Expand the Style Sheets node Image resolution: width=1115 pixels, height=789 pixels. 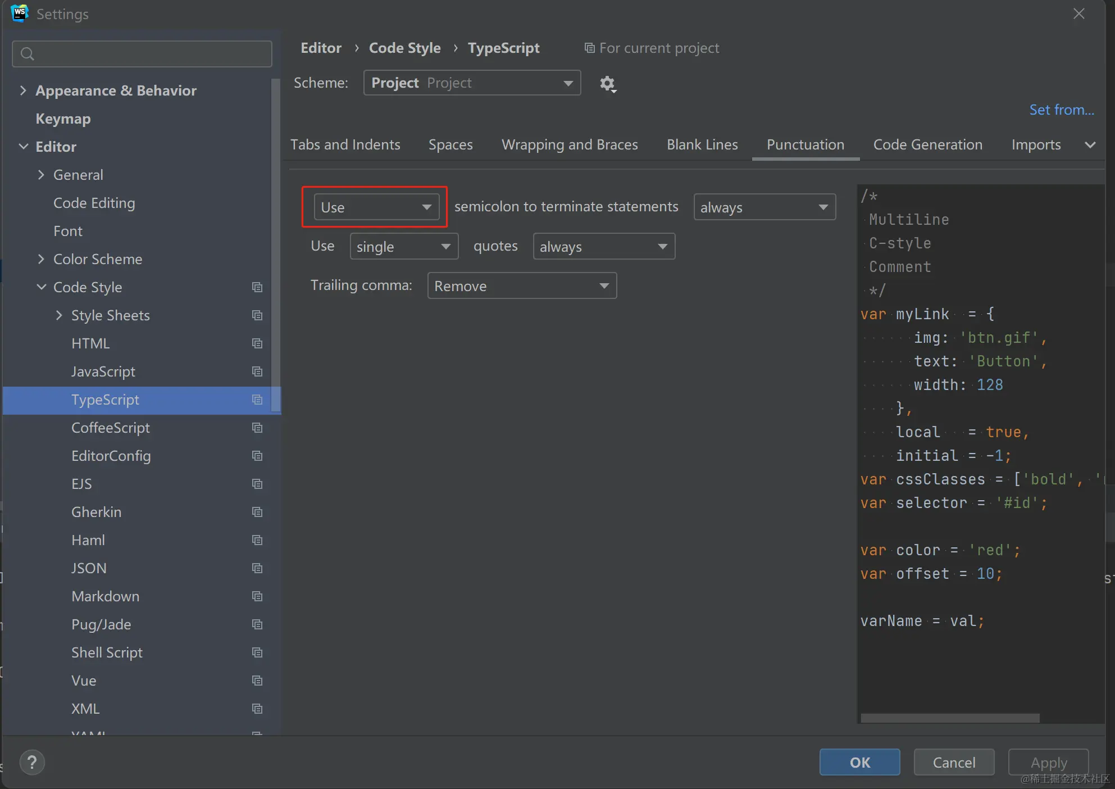[59, 315]
